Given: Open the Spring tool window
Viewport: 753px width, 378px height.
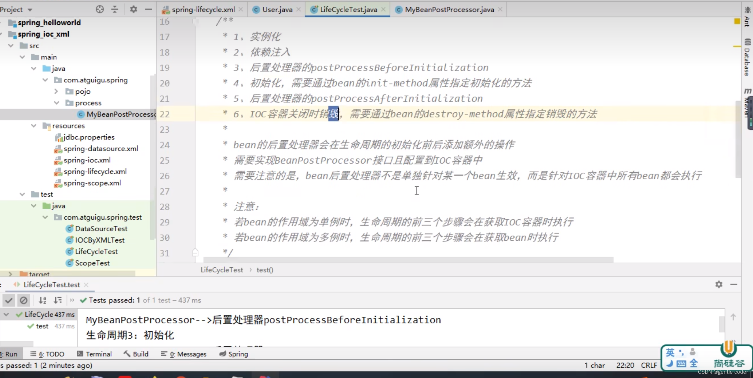Looking at the screenshot, I should [234, 354].
